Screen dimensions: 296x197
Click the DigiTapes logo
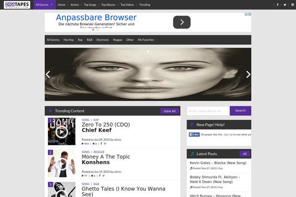tap(17, 5)
